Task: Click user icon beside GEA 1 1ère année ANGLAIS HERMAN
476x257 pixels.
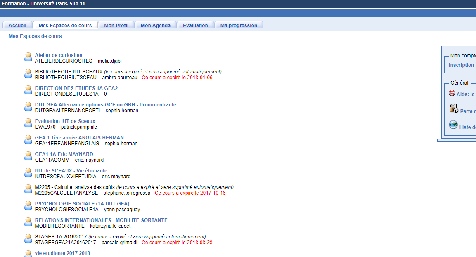Action: point(28,139)
